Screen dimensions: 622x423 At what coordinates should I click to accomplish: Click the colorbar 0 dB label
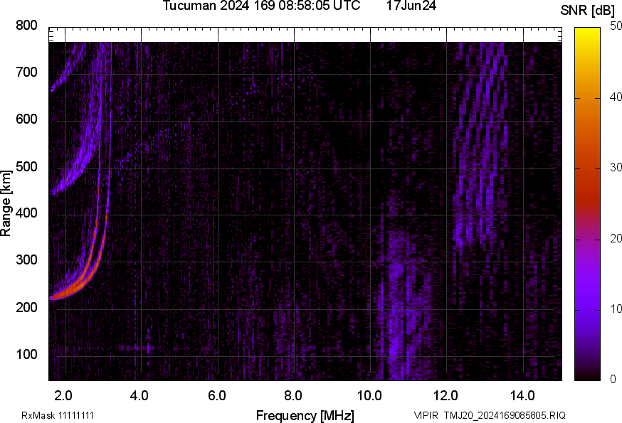[613, 380]
